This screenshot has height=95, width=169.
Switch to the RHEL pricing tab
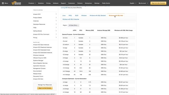70,16
